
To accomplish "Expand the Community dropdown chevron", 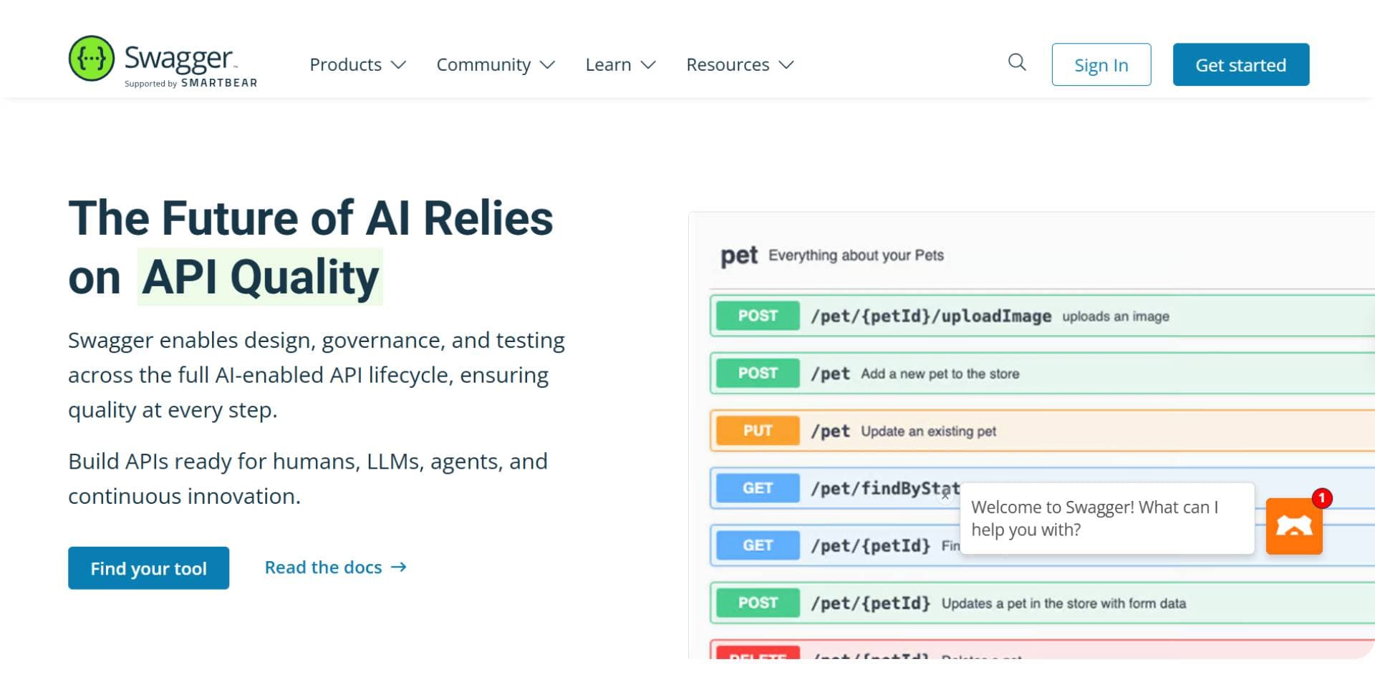I will click(548, 65).
